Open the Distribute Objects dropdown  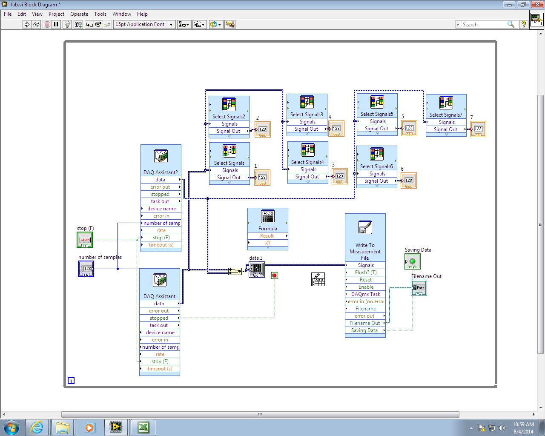[199, 25]
